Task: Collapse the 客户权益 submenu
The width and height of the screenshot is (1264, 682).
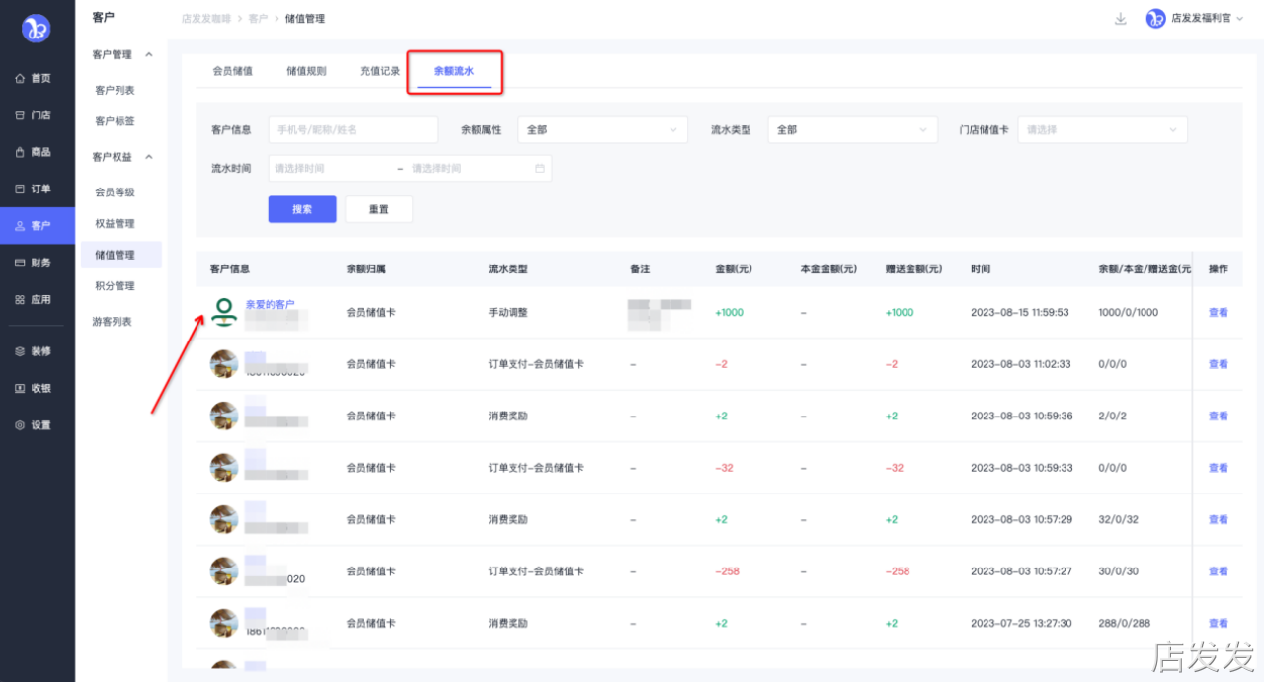Action: pos(149,157)
